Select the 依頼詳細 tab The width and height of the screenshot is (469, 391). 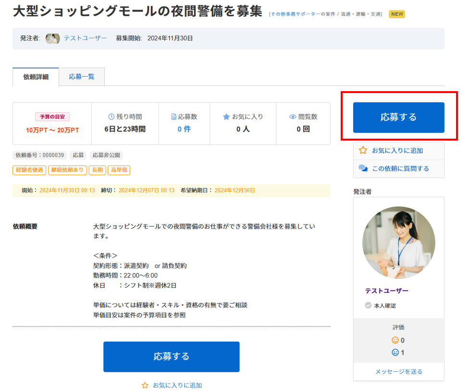pos(36,77)
